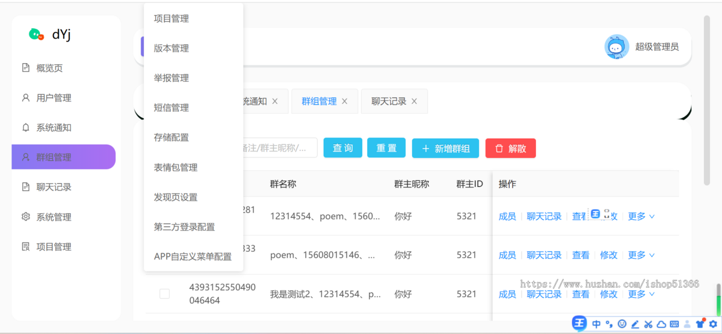Expand 更多 in the 我是测试2 row

pos(641,294)
